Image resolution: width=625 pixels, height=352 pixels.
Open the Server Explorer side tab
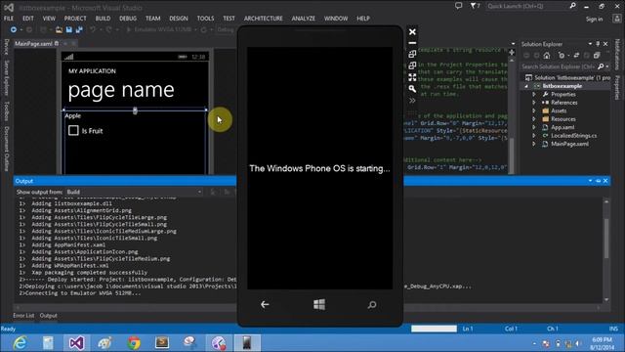[x=7, y=78]
